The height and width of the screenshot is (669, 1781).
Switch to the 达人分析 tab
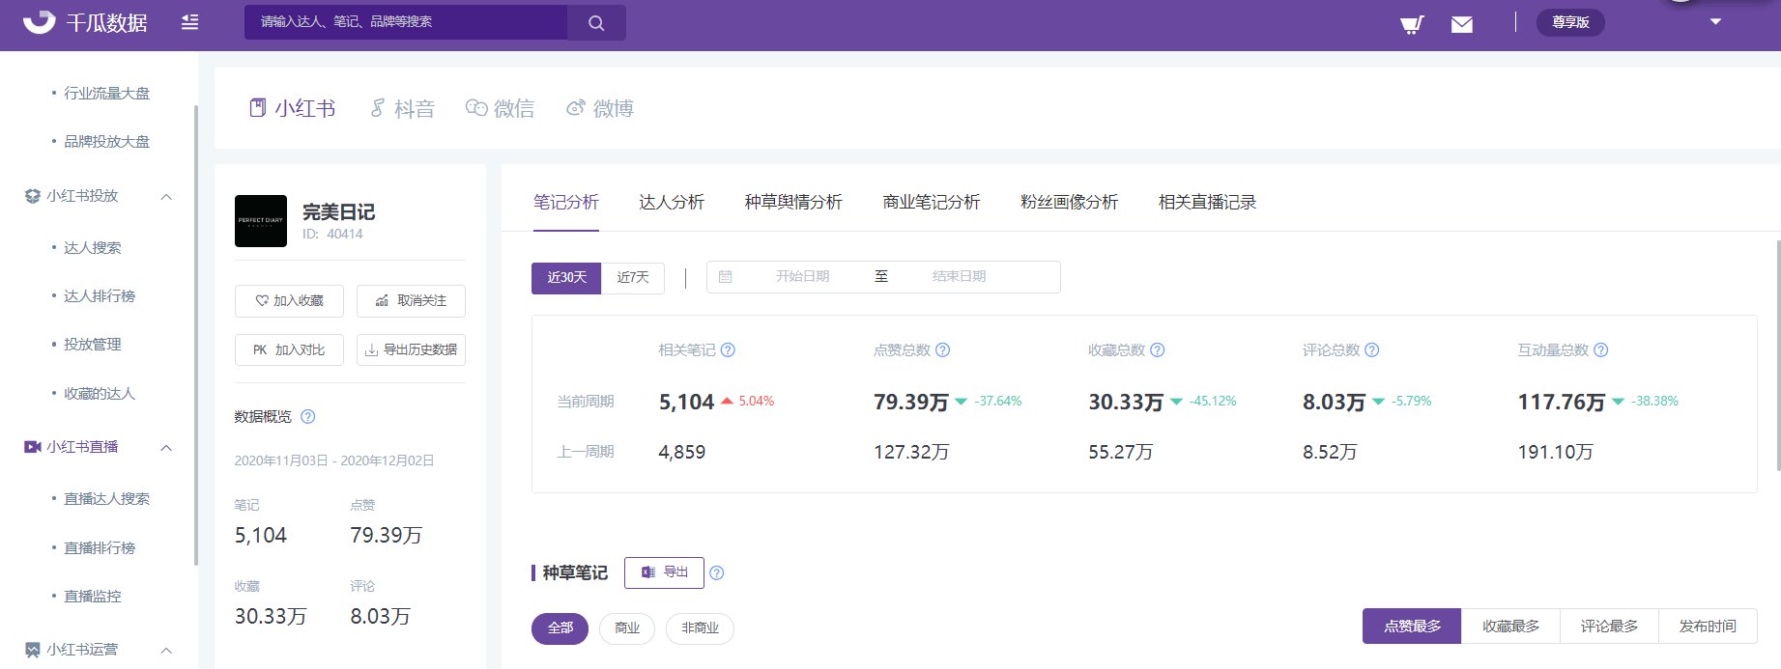pyautogui.click(x=672, y=203)
